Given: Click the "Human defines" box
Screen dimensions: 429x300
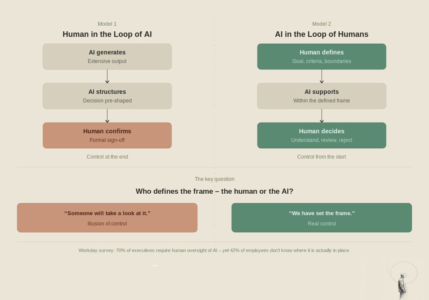Looking at the screenshot, I should click(322, 57).
